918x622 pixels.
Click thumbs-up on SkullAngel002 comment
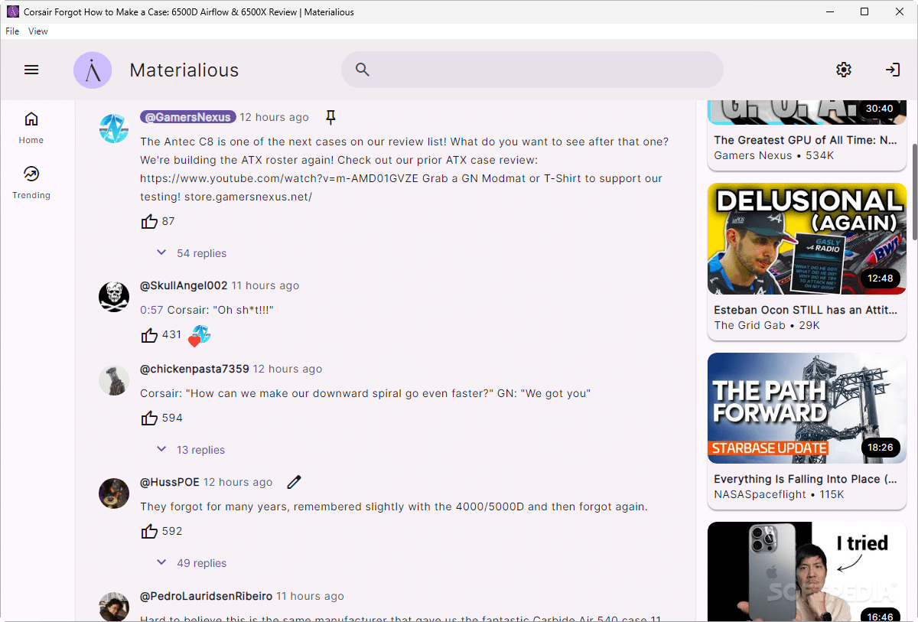point(149,334)
